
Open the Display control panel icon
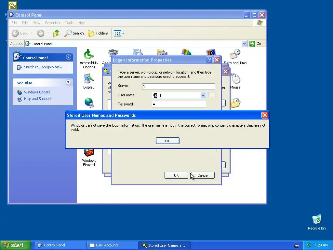tap(89, 81)
